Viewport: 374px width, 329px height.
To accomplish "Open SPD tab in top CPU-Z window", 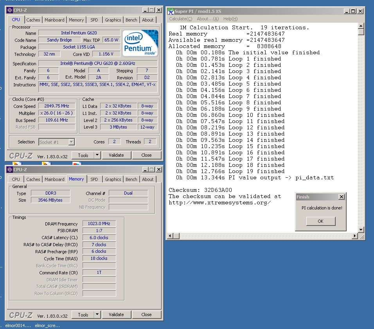I will [x=94, y=20].
